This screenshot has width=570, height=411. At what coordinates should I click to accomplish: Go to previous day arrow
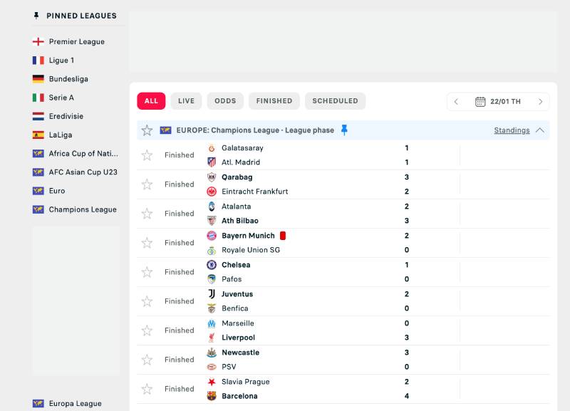[x=456, y=101]
